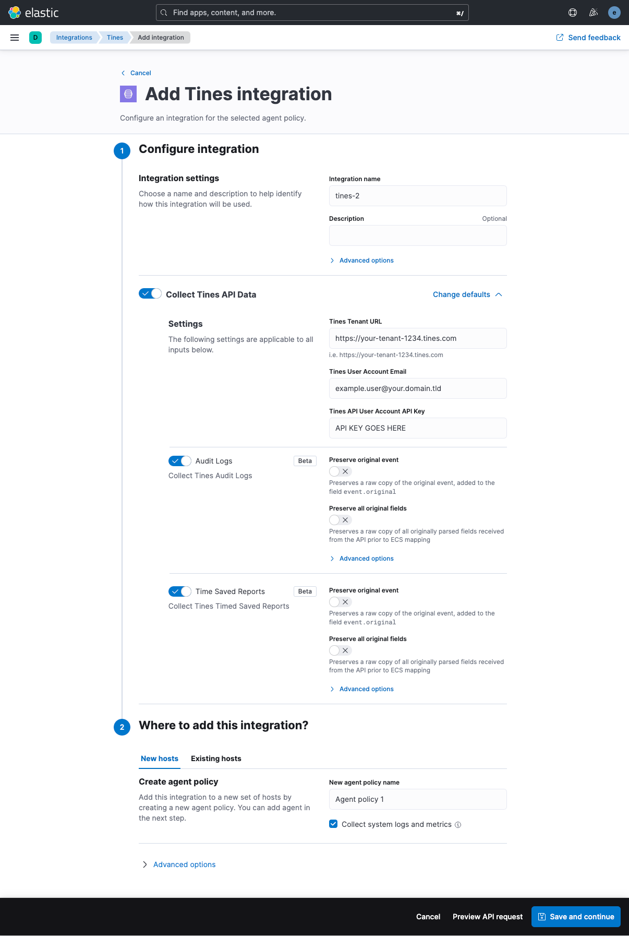This screenshot has width=629, height=936.
Task: Expand Advanced options under Integration settings
Action: [x=366, y=260]
